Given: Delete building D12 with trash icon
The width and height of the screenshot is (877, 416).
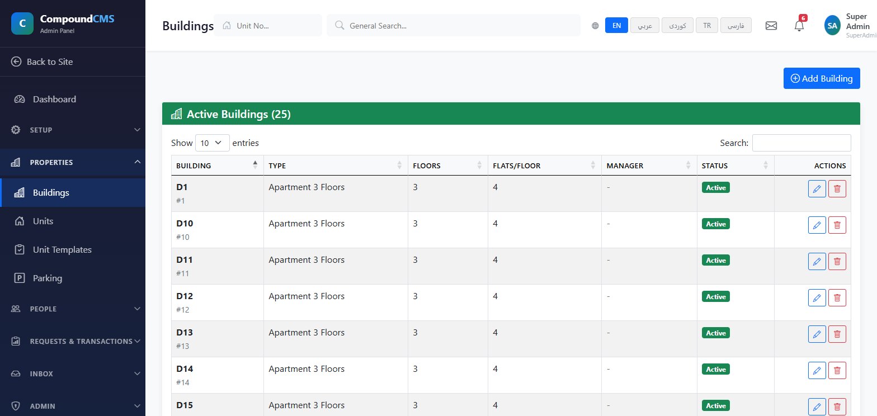Looking at the screenshot, I should [837, 298].
